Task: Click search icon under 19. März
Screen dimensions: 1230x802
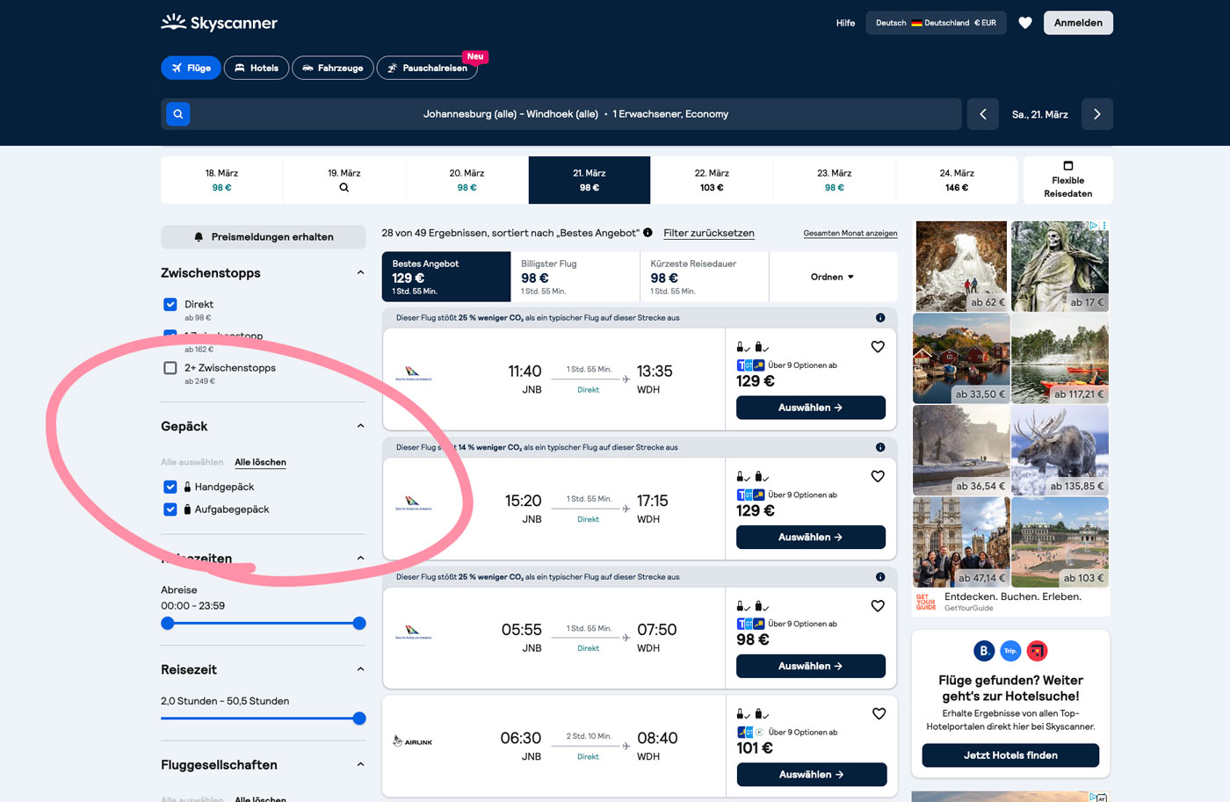Action: (344, 187)
